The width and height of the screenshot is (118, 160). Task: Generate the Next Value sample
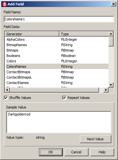coord(95,139)
